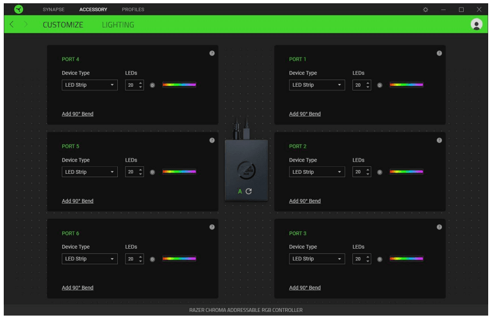Open the Device Type dropdown for Port 4

pos(90,85)
